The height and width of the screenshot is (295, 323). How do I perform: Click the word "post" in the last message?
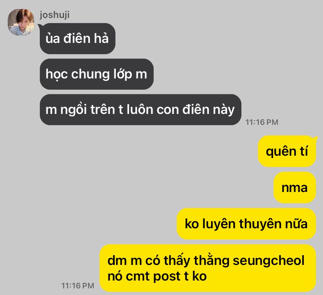pyautogui.click(x=167, y=276)
